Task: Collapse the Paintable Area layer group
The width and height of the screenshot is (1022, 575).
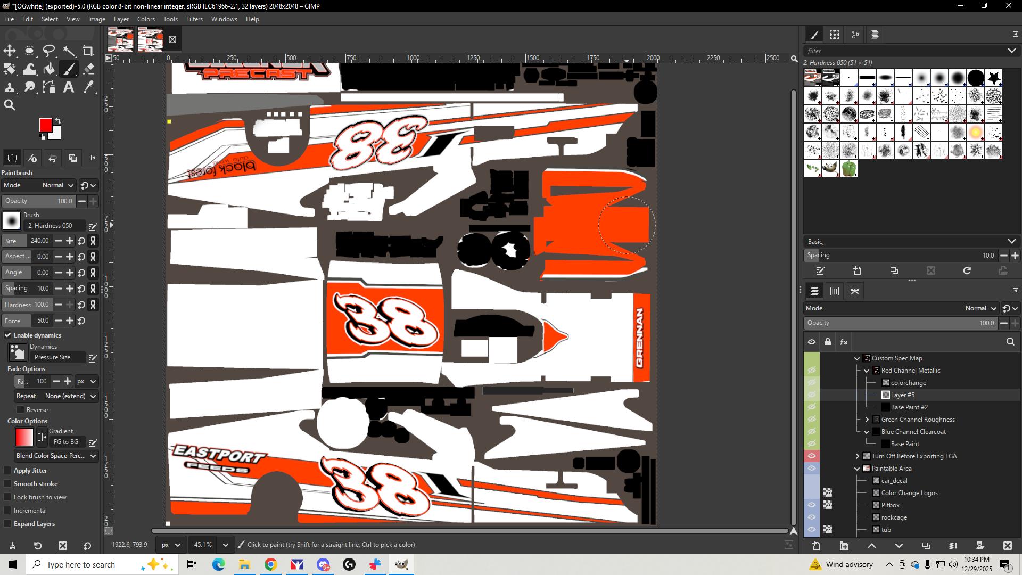Action: [x=857, y=469]
